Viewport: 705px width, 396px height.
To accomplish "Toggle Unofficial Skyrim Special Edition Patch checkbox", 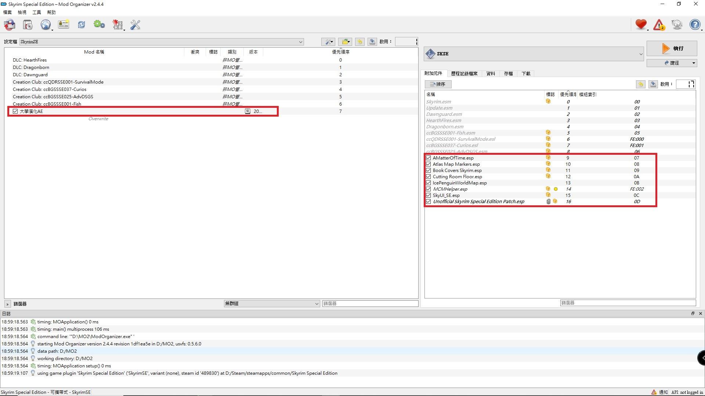I will [429, 202].
